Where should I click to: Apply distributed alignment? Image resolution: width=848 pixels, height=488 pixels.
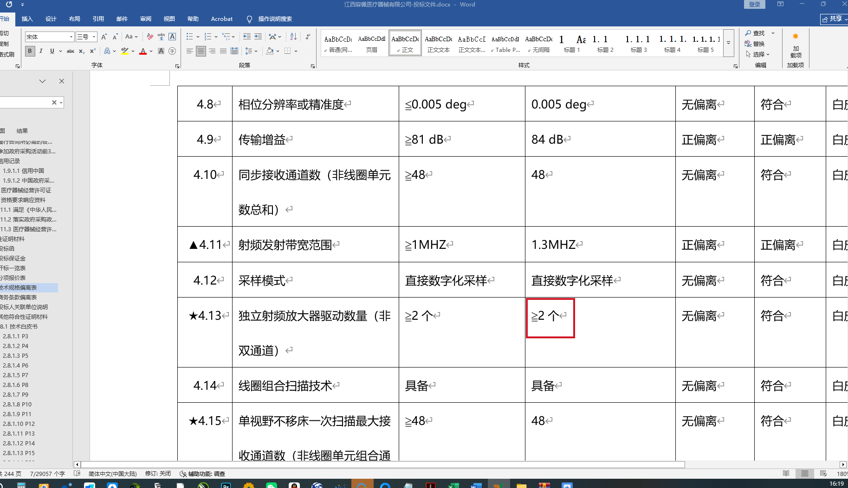click(x=234, y=51)
